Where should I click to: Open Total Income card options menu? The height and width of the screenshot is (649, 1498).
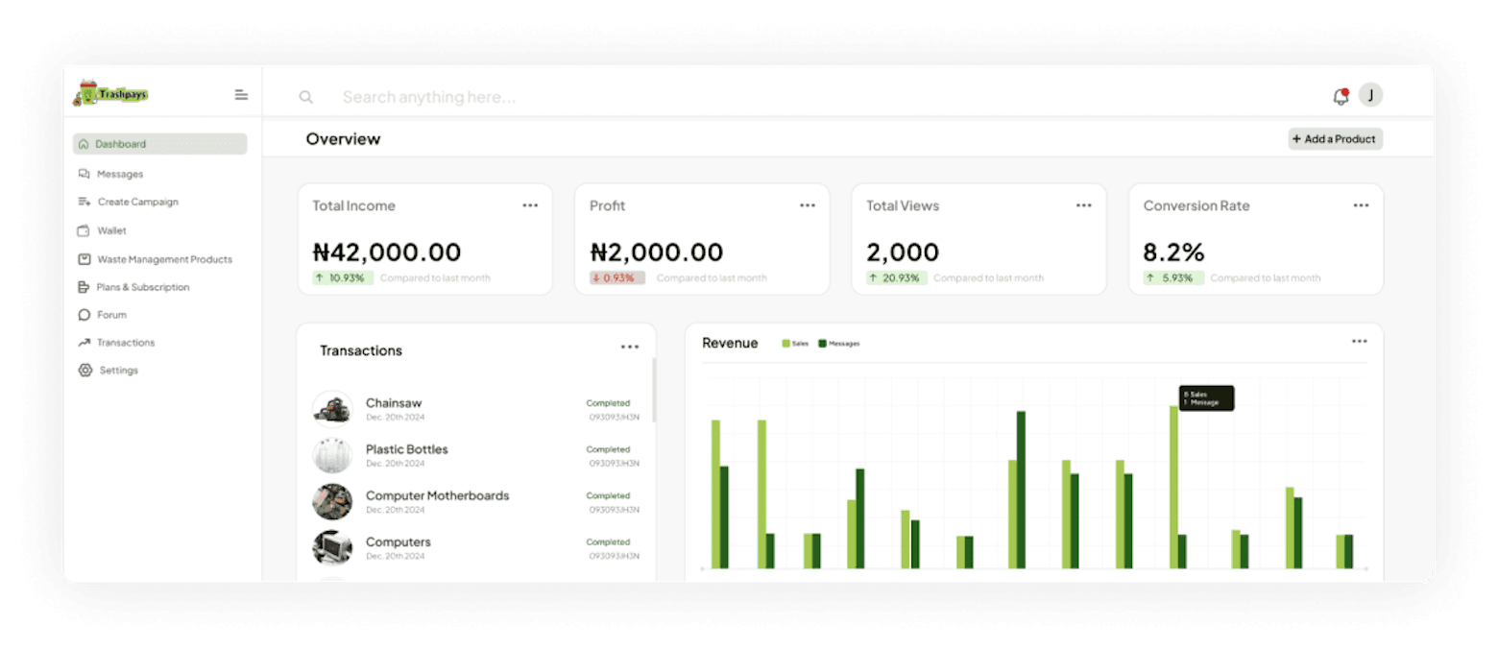click(x=530, y=205)
